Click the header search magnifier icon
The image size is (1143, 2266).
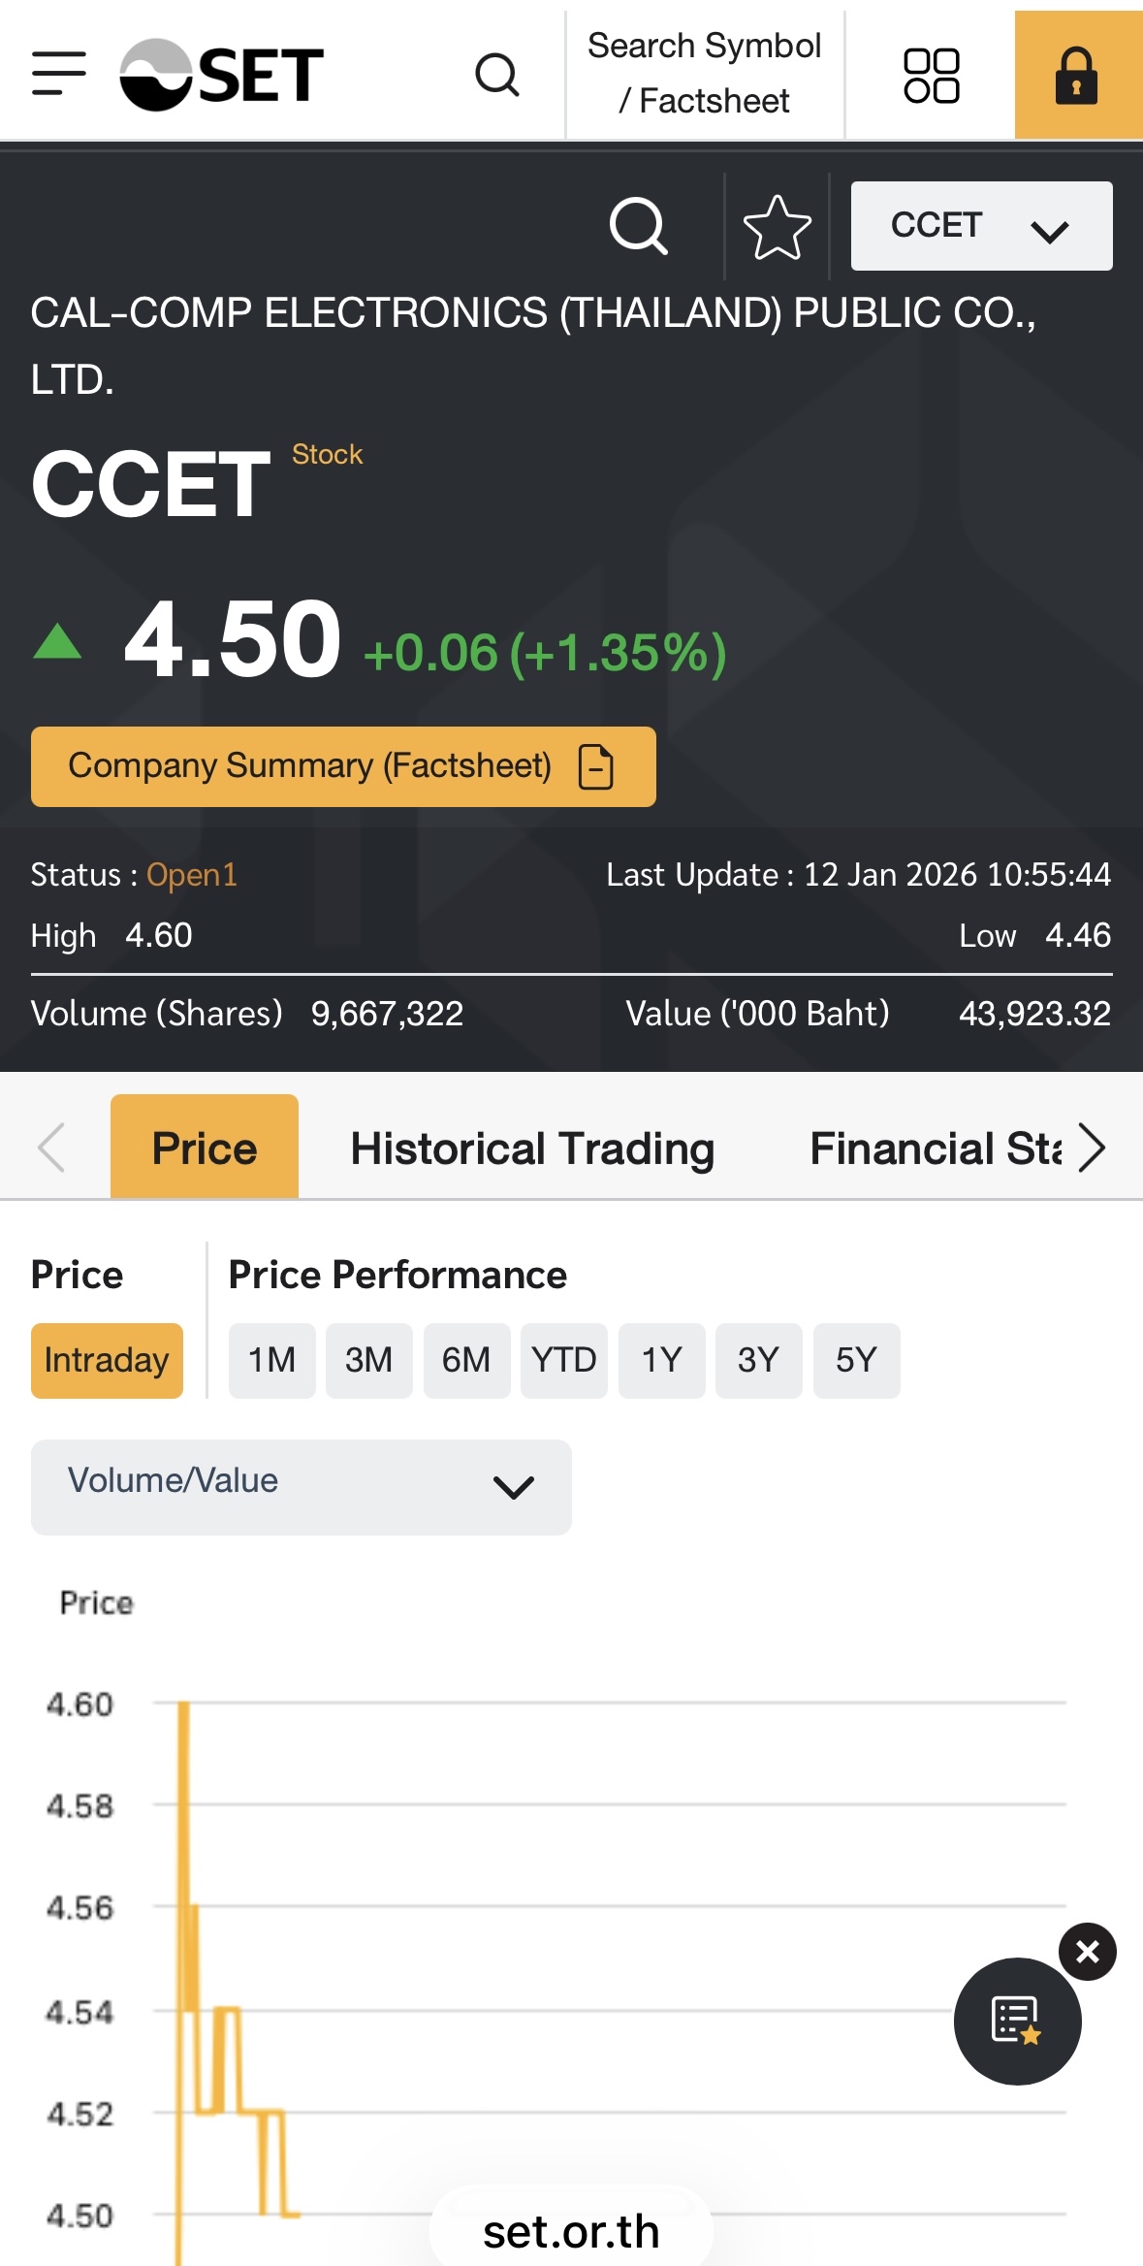click(x=497, y=75)
